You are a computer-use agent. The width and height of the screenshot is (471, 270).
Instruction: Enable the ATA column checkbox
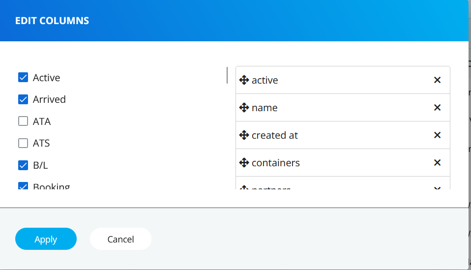point(23,121)
